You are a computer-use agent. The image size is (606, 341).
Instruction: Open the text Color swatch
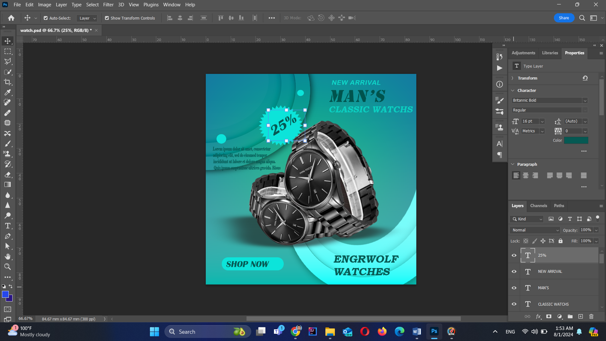tap(576, 141)
